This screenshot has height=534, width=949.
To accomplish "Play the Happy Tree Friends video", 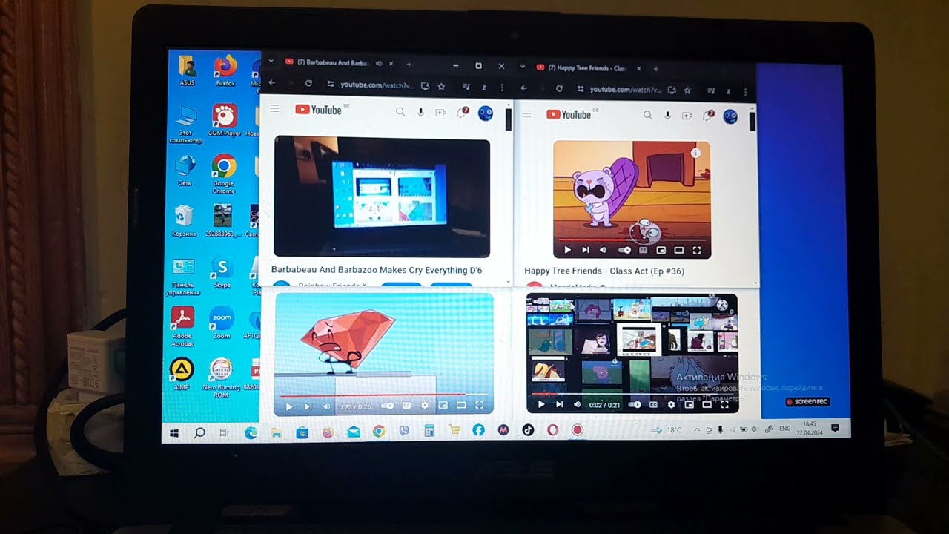I will pyautogui.click(x=567, y=251).
